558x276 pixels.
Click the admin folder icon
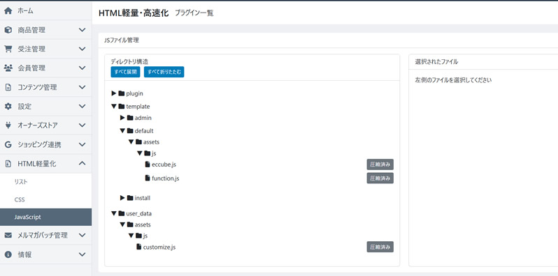pos(130,117)
